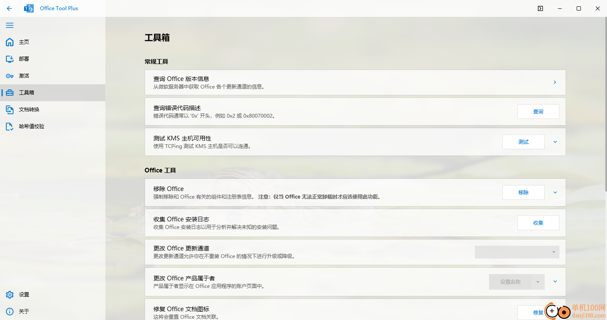Expand the 移除 Office options chevron
The width and height of the screenshot is (607, 320).
point(555,193)
